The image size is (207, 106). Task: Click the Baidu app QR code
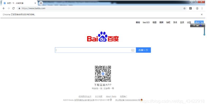[x=103, y=74]
